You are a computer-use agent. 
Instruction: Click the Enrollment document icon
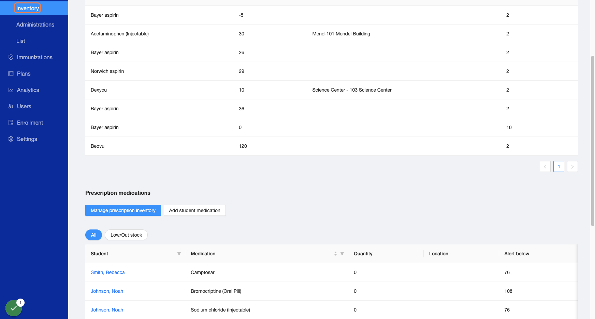11,123
